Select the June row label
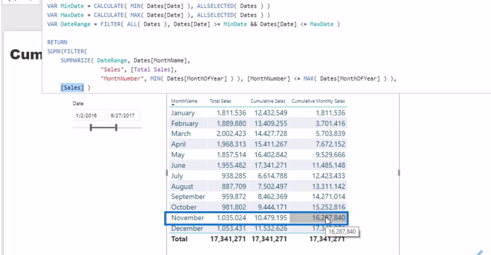 point(178,165)
